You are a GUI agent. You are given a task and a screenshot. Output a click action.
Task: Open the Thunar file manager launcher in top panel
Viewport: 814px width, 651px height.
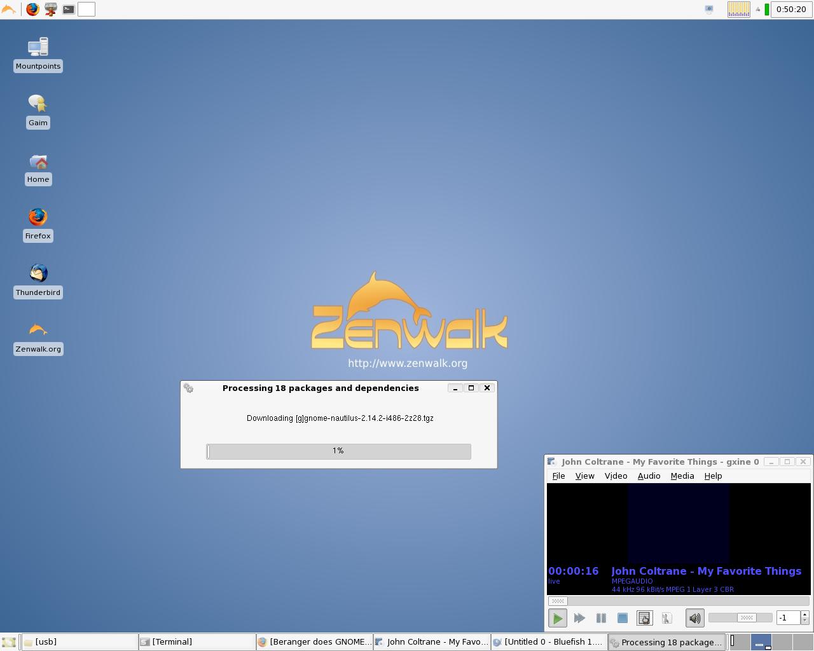(51, 9)
